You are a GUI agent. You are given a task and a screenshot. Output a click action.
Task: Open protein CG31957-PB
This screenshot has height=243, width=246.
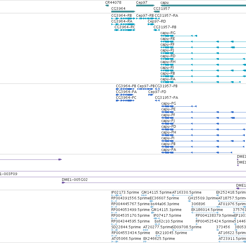coord(166,86)
